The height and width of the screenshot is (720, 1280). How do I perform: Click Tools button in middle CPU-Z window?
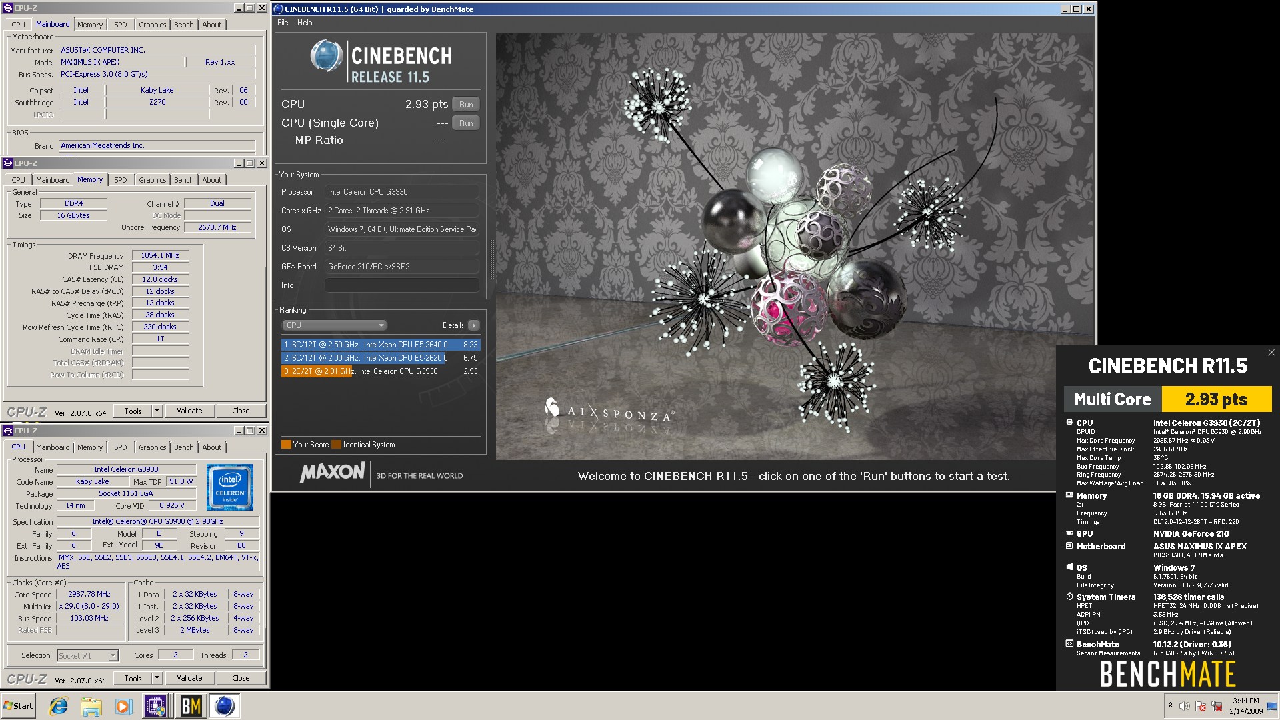click(x=133, y=411)
